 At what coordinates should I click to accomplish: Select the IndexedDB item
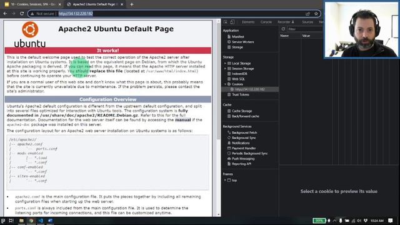click(239, 74)
